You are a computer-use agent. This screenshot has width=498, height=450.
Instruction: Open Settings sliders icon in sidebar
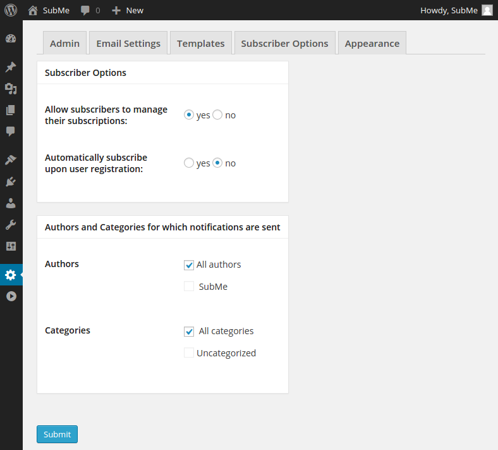tap(11, 246)
